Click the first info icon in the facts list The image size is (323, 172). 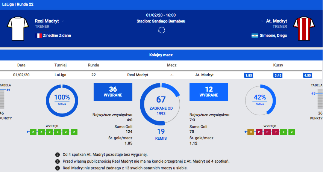click(58, 154)
